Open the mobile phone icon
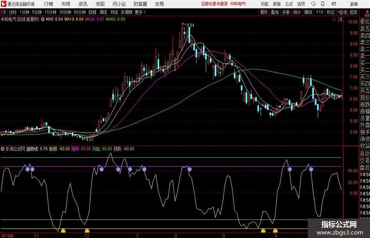The width and height of the screenshot is (370, 238). (323, 4)
